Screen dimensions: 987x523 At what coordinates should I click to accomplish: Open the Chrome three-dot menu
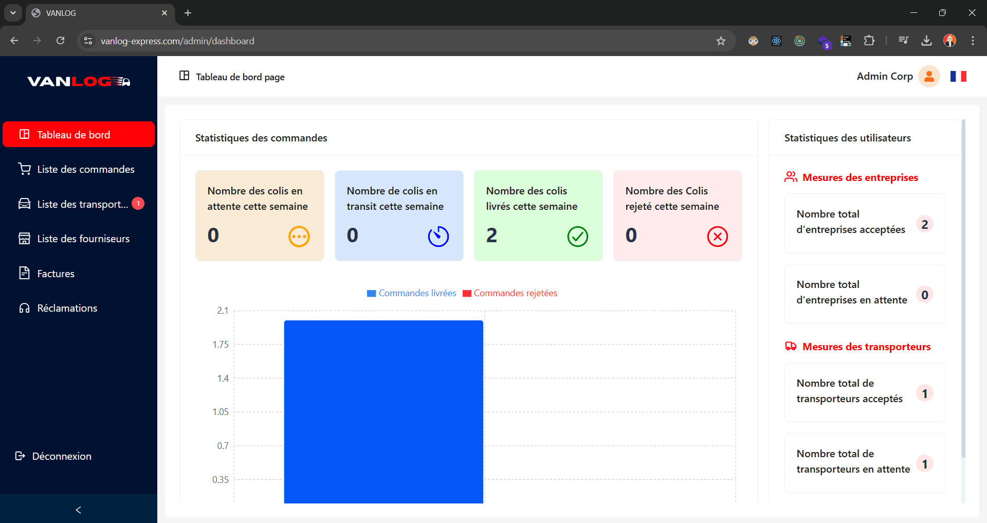click(x=973, y=41)
